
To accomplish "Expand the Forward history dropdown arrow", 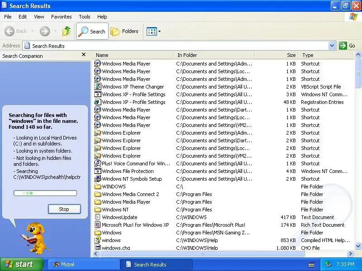I will (x=55, y=31).
